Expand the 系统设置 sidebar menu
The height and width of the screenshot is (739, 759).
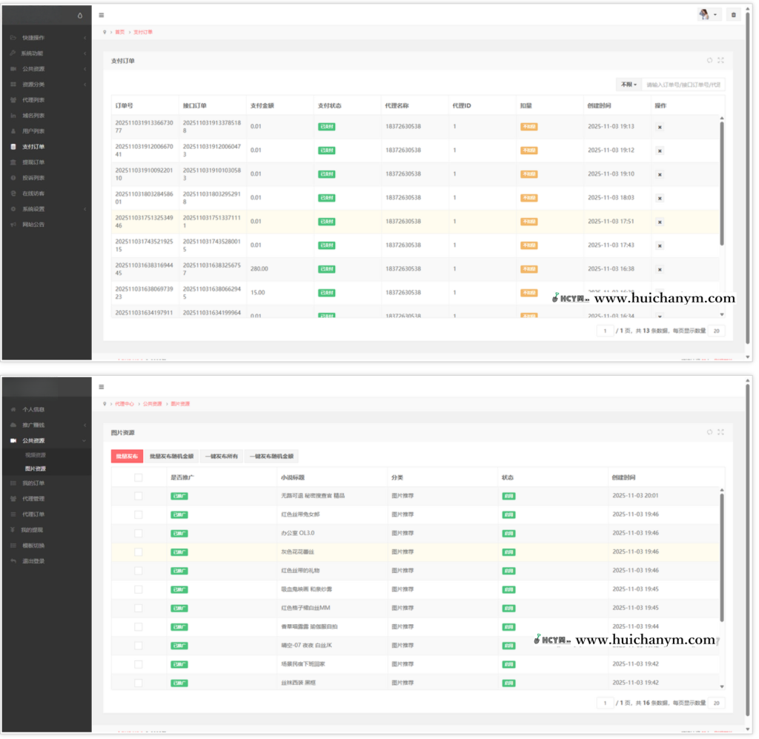[46, 209]
